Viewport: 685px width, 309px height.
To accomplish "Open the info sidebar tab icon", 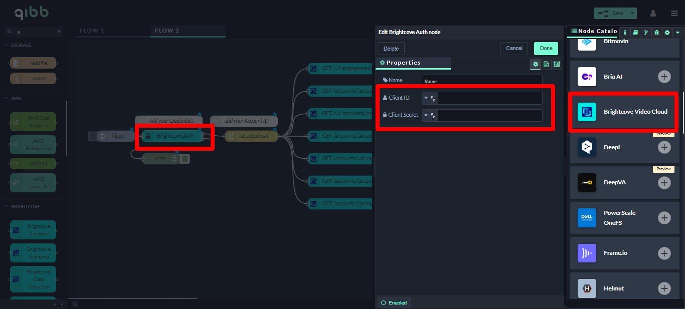I will pos(625,32).
